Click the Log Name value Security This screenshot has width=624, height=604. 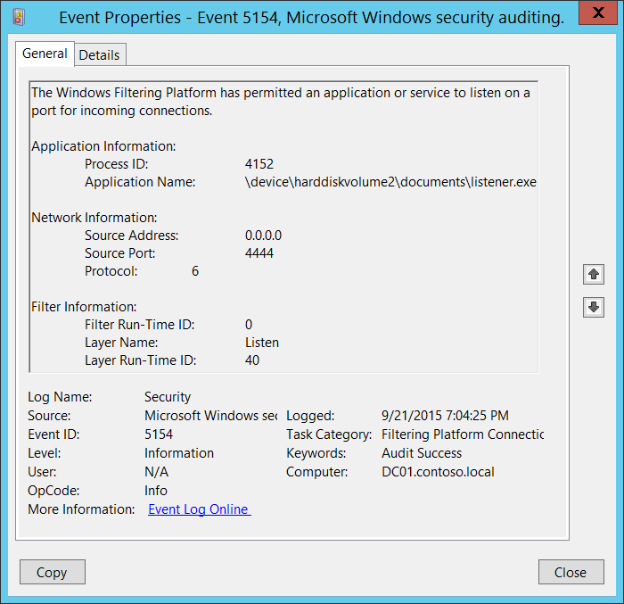168,397
